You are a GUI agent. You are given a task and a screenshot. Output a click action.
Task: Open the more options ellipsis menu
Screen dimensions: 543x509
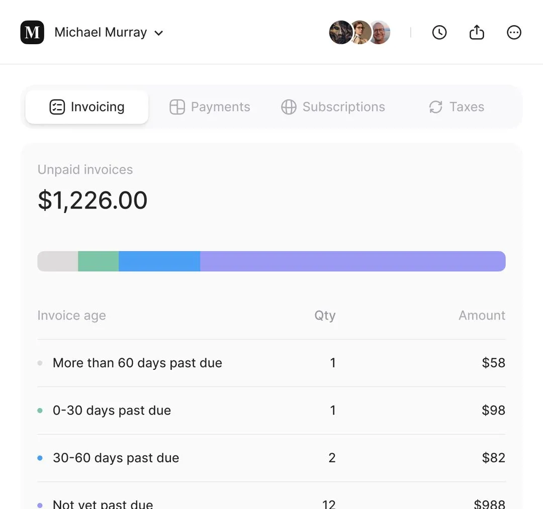coord(514,33)
